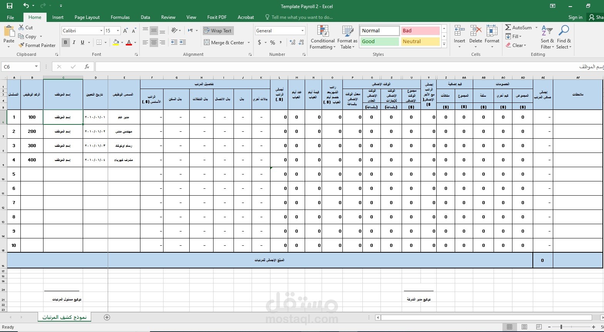Click AutoSum
Screen dimensions: 604x332
pos(519,28)
